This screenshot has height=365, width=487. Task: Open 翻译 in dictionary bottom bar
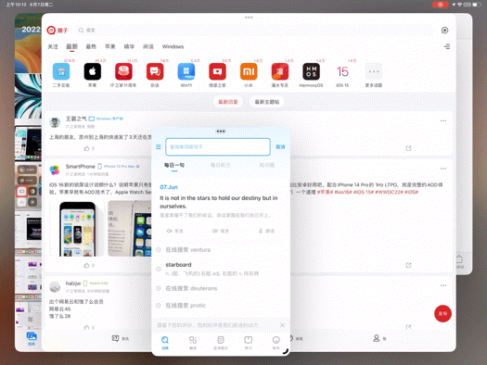tap(193, 343)
